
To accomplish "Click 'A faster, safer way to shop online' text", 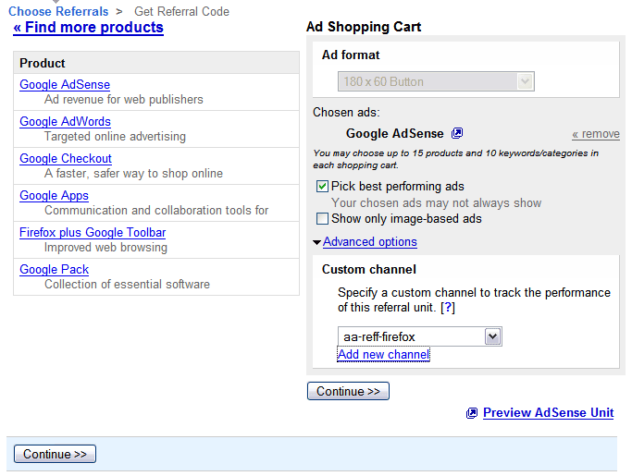I will click(x=133, y=174).
